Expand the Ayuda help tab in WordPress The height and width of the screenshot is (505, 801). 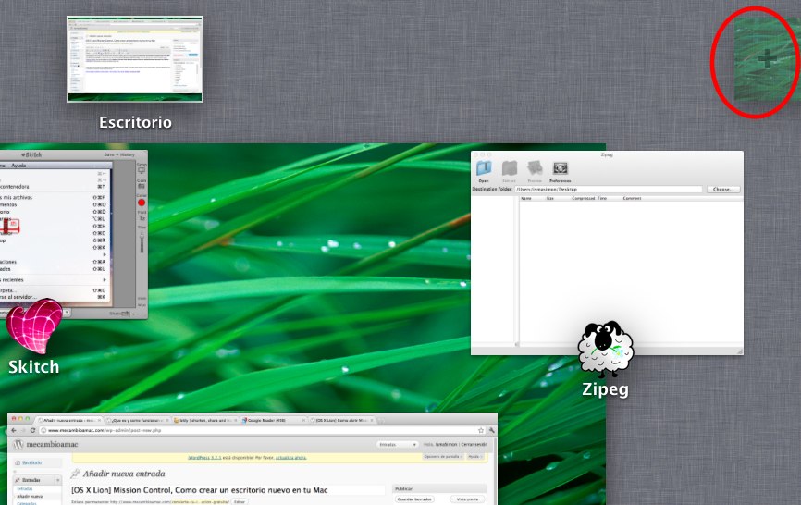pyautogui.click(x=475, y=457)
